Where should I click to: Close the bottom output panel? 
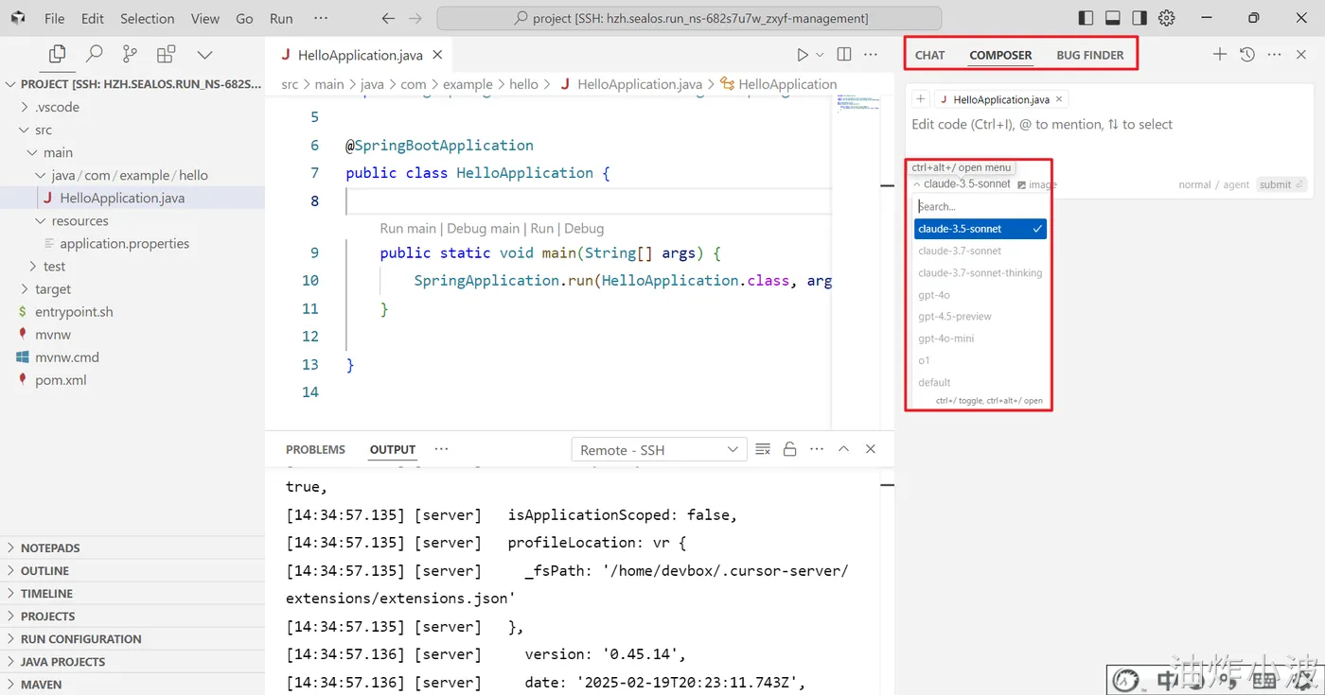[x=871, y=449]
